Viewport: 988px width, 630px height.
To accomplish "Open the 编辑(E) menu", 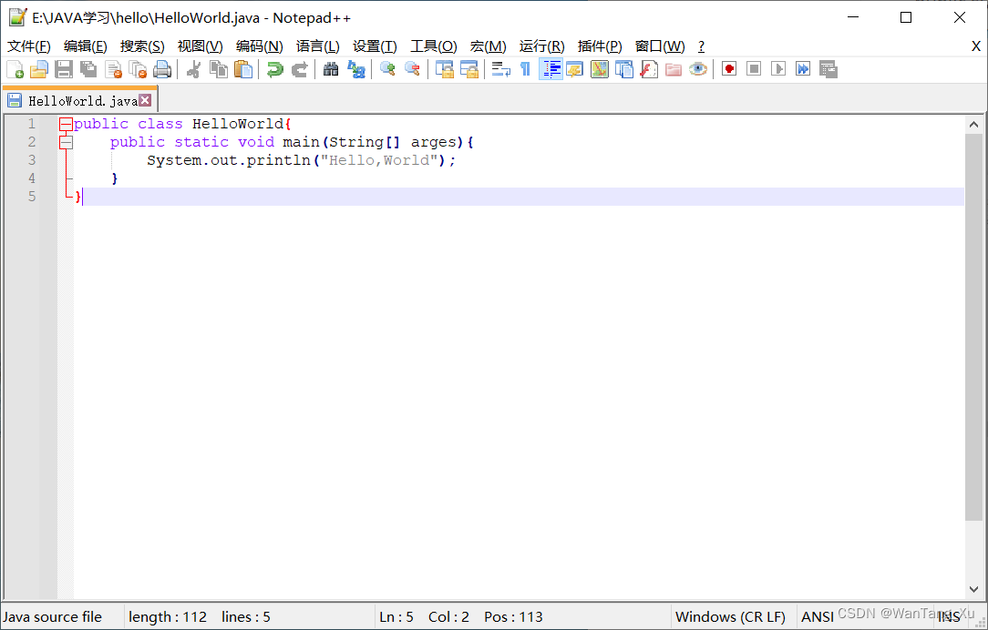I will 85,46.
